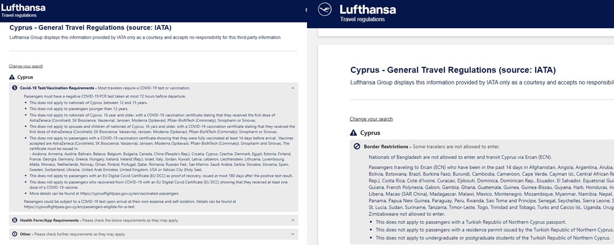
Task: Click the Other section info icon
Action: 15,234
